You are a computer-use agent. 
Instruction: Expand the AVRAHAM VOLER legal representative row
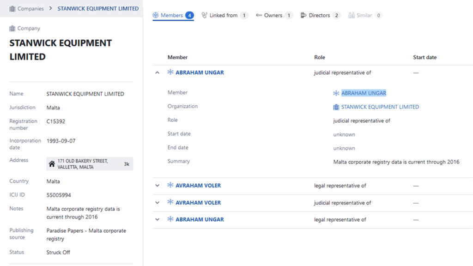coord(157,186)
